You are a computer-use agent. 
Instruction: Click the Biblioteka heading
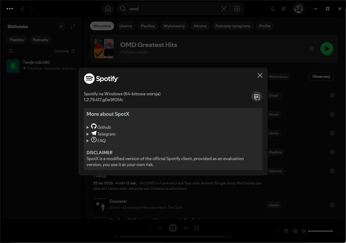[18, 26]
